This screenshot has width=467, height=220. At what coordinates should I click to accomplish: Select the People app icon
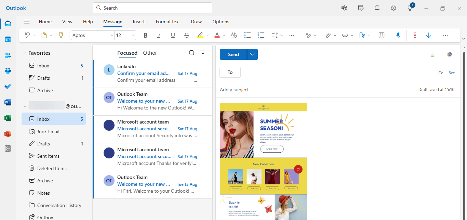[x=8, y=55]
